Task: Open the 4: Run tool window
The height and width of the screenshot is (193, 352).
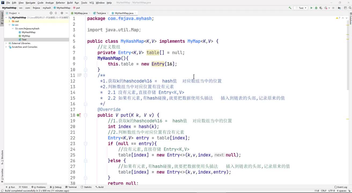Action: coord(11,187)
